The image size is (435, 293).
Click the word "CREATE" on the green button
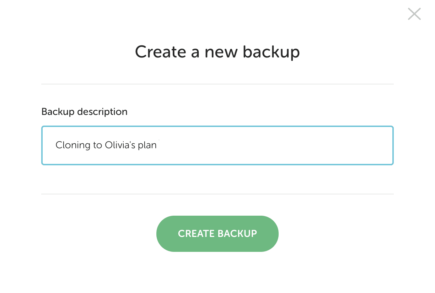tap(196, 233)
